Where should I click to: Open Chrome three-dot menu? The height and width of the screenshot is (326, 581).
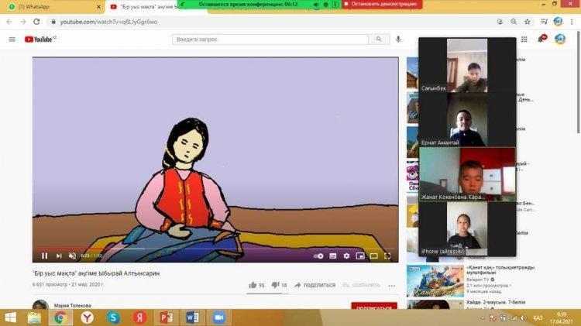tap(572, 22)
